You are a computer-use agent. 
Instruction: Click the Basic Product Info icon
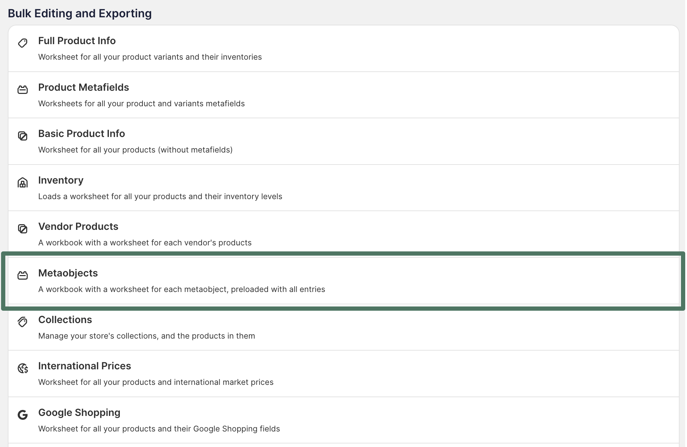[23, 136]
